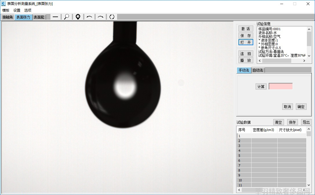Click the 序号 column header

click(x=244, y=130)
